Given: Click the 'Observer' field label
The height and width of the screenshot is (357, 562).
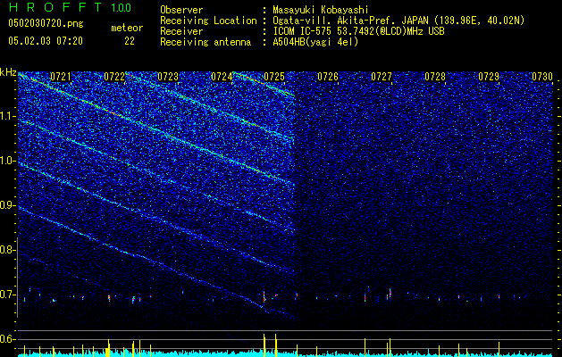Looking at the screenshot, I should (x=181, y=10).
